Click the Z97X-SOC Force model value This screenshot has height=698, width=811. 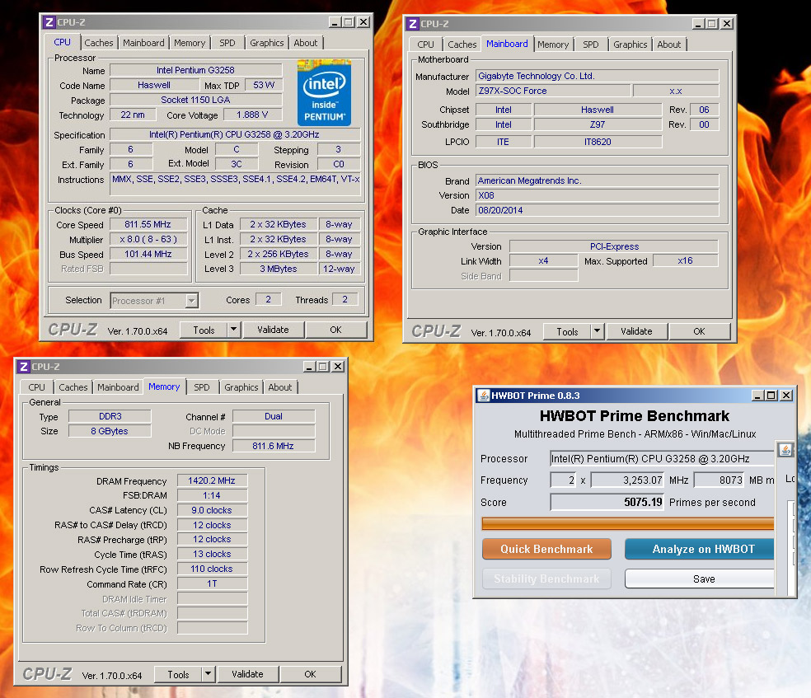click(x=553, y=91)
